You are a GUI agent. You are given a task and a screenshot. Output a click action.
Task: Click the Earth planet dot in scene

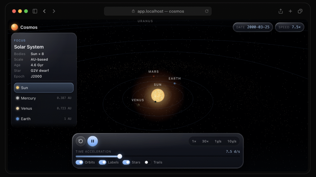tap(175, 83)
